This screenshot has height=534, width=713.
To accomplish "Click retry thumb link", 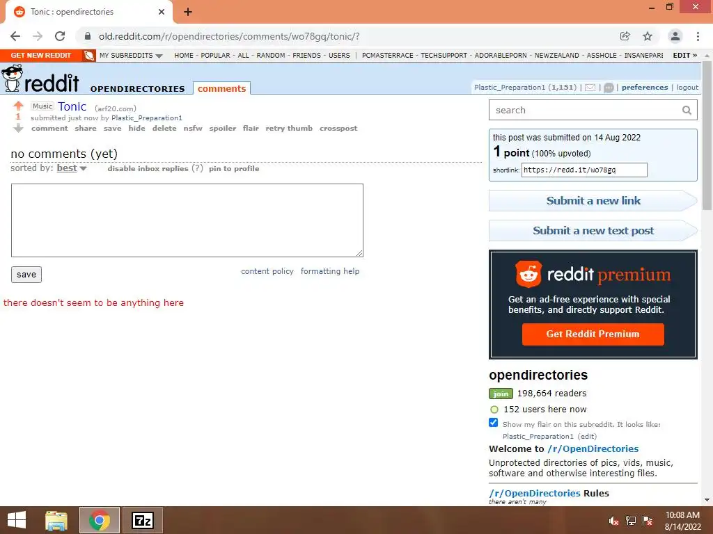I will (x=289, y=129).
